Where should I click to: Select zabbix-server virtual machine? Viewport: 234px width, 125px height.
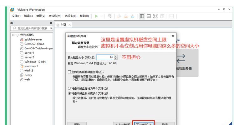33,39
